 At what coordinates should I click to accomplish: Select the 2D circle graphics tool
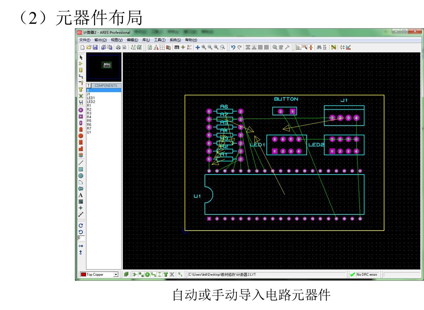pyautogui.click(x=81, y=176)
